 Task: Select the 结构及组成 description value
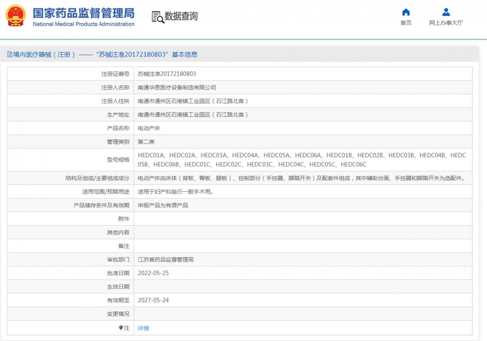[301, 178]
